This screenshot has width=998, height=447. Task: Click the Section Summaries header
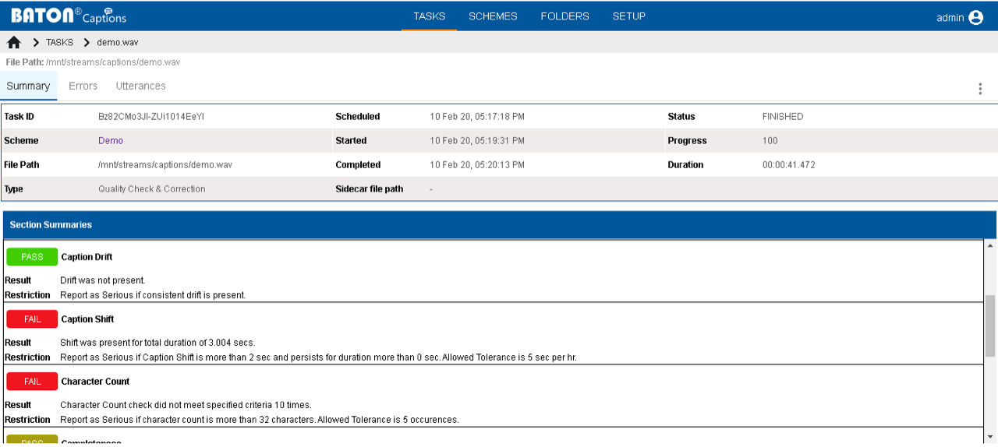(500, 225)
